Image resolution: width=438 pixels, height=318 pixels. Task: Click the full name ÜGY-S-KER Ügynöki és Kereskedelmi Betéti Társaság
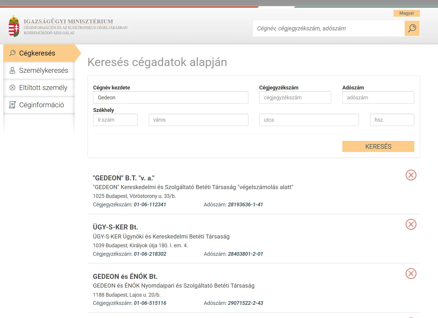tap(161, 236)
